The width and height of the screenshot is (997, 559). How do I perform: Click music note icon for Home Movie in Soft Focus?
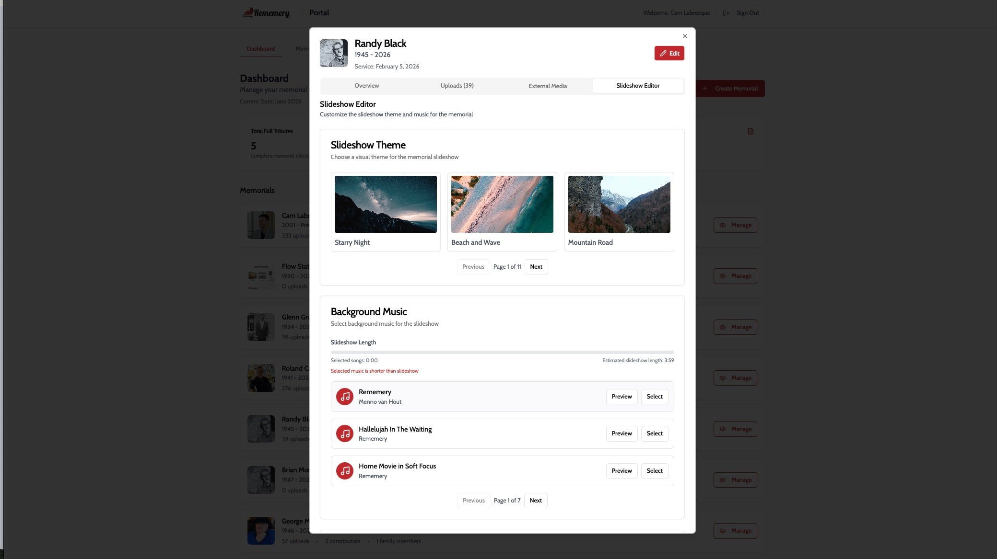click(x=344, y=471)
